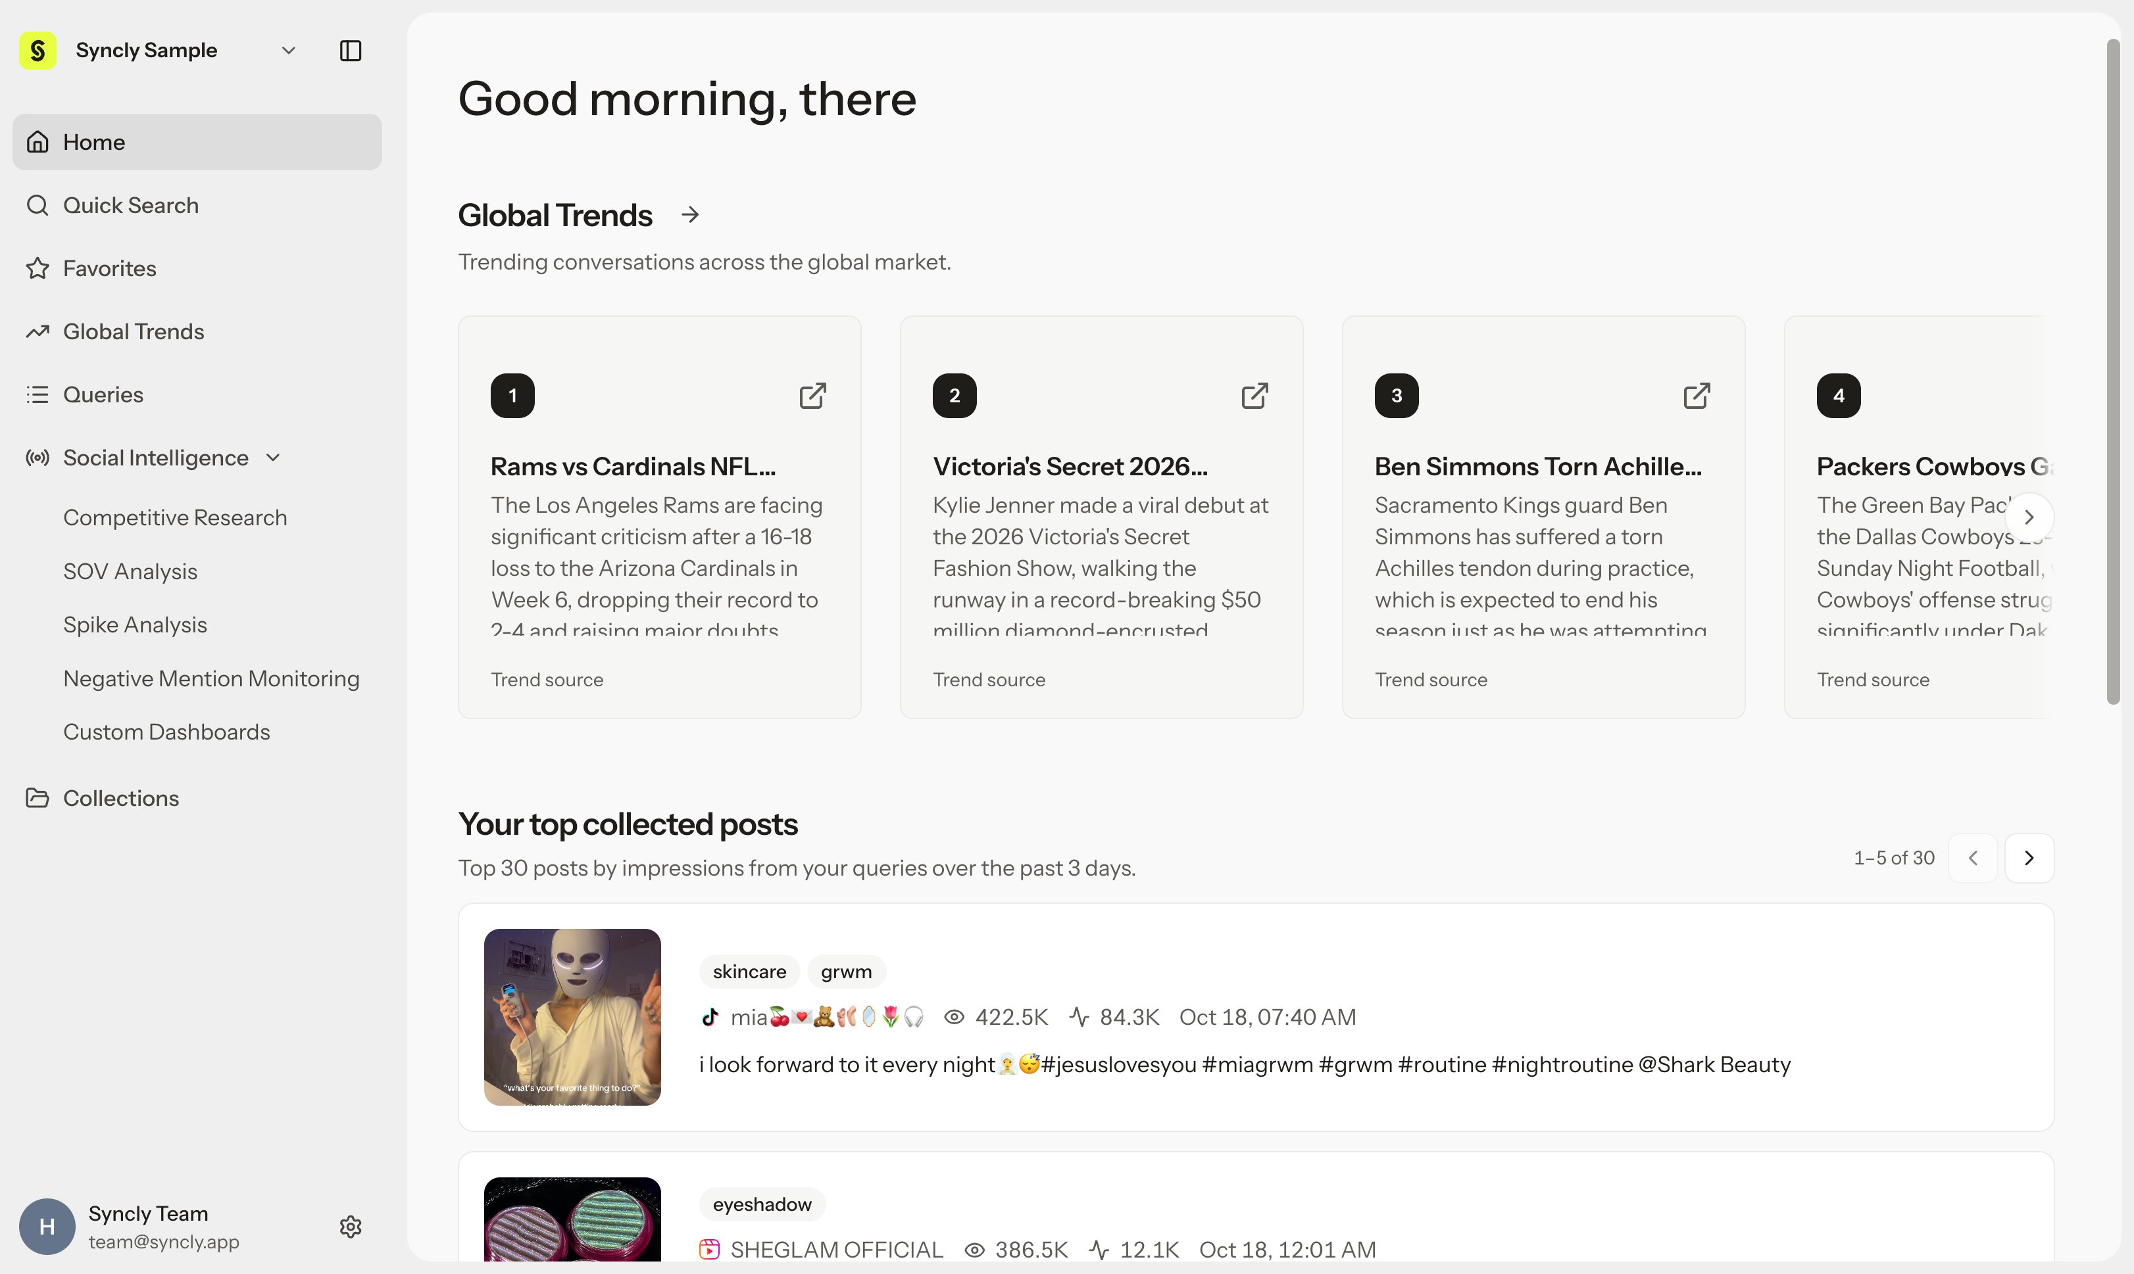2134x1274 pixels.
Task: Open external link on Ben Simmons card
Action: click(1697, 396)
